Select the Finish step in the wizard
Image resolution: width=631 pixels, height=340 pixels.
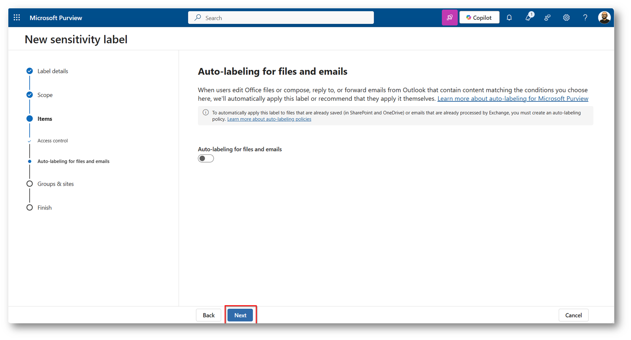pos(44,207)
